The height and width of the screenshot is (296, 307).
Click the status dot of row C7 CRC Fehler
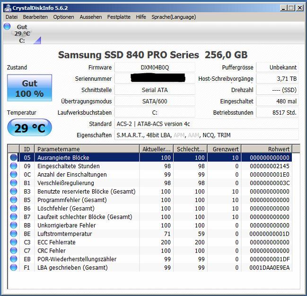point(14,251)
